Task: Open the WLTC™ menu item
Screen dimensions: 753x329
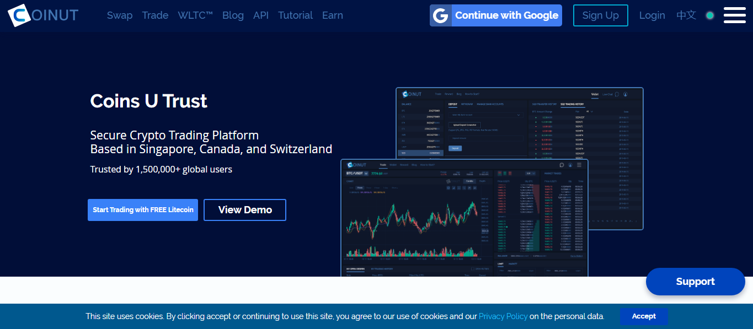Action: [x=195, y=15]
